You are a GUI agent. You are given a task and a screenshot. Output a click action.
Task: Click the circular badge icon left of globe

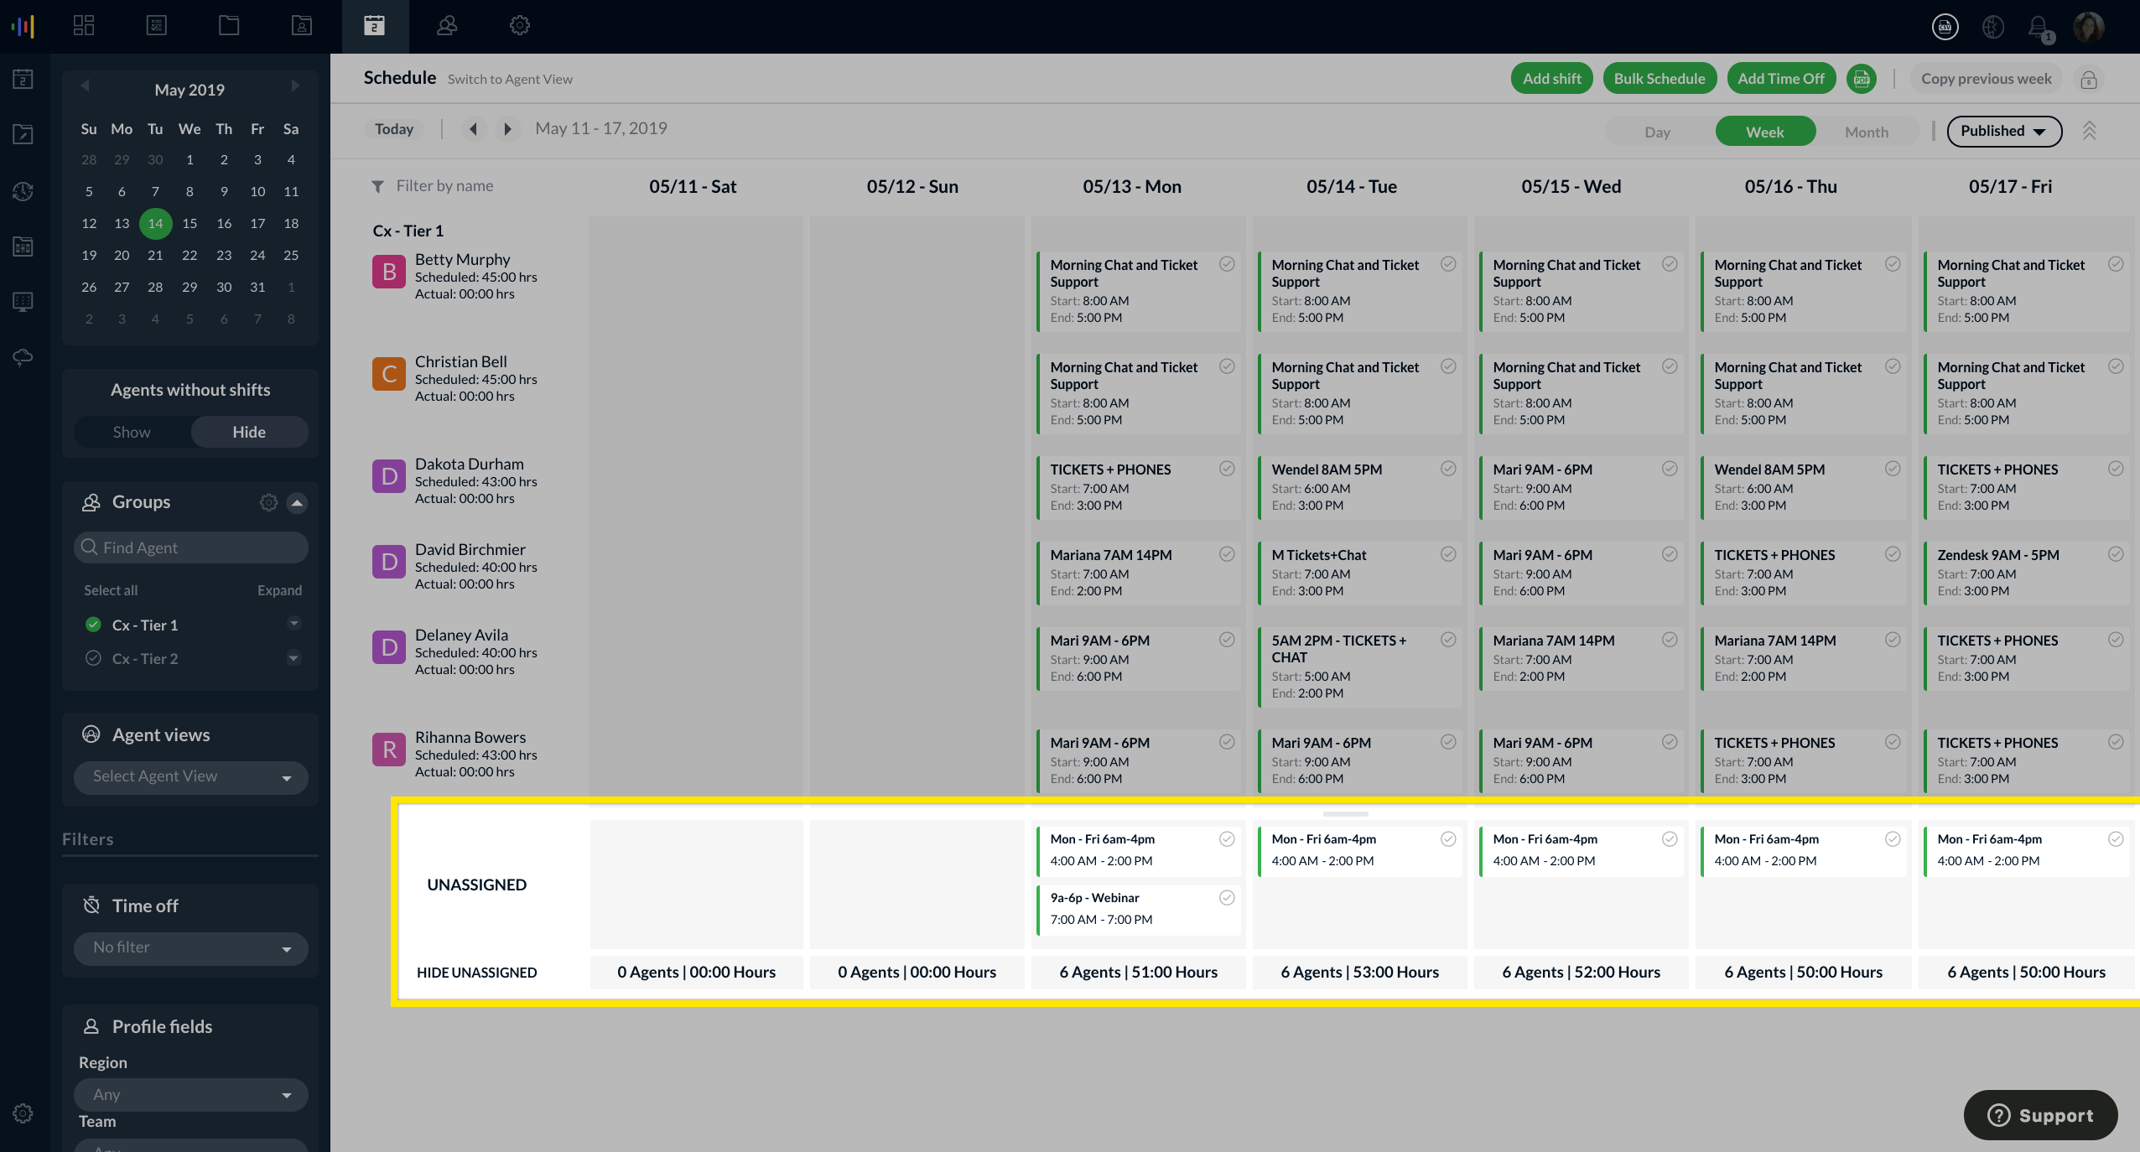tap(1945, 27)
